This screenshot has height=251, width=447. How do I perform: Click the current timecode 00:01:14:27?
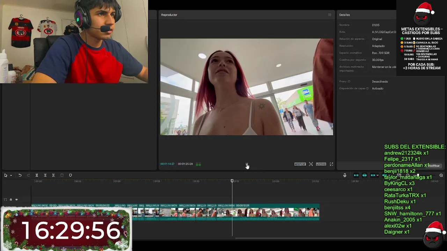coord(167,164)
